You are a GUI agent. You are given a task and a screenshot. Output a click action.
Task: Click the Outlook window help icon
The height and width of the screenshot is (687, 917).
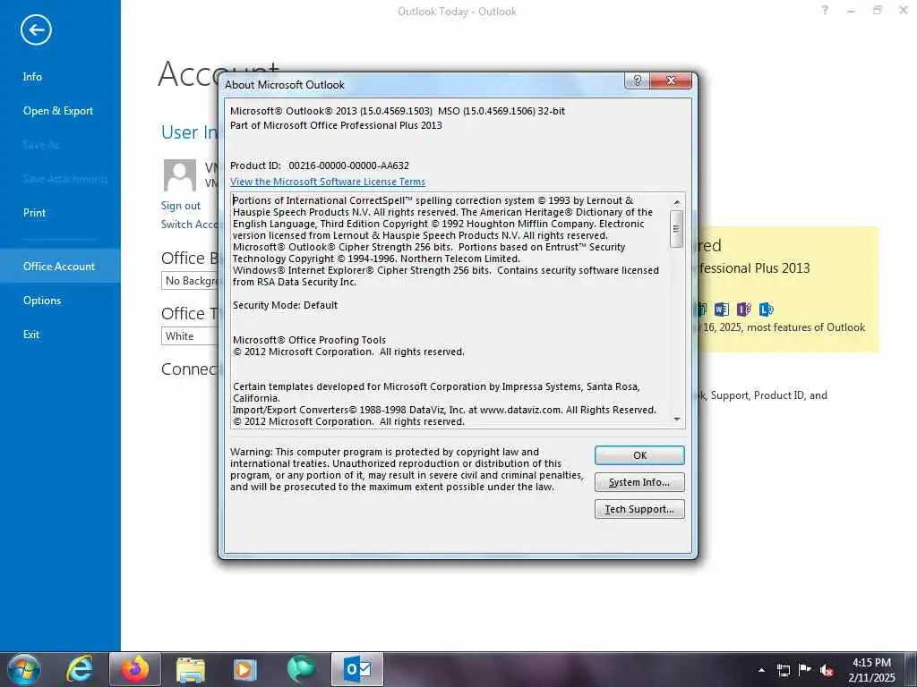[825, 10]
